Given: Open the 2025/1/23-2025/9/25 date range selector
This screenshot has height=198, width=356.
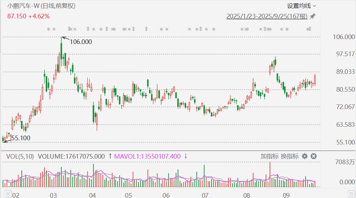Looking at the screenshot, I should 267,16.
